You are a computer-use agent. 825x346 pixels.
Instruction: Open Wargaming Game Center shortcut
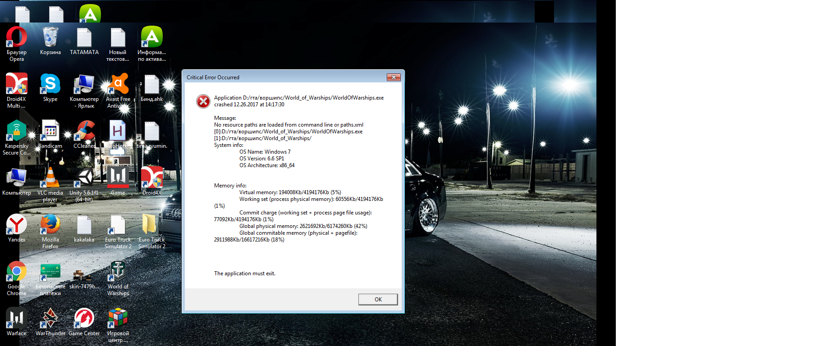[x=84, y=318]
